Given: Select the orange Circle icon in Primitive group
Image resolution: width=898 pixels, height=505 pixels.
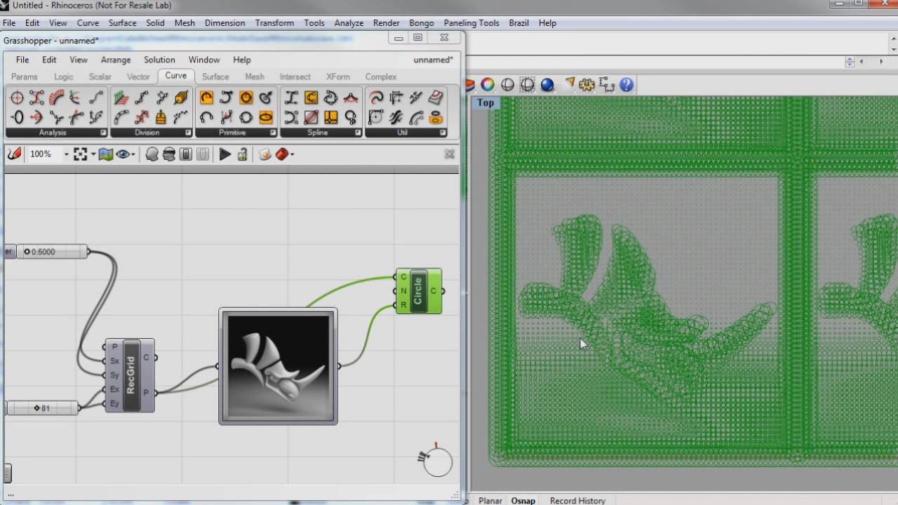Looking at the screenshot, I should [246, 98].
